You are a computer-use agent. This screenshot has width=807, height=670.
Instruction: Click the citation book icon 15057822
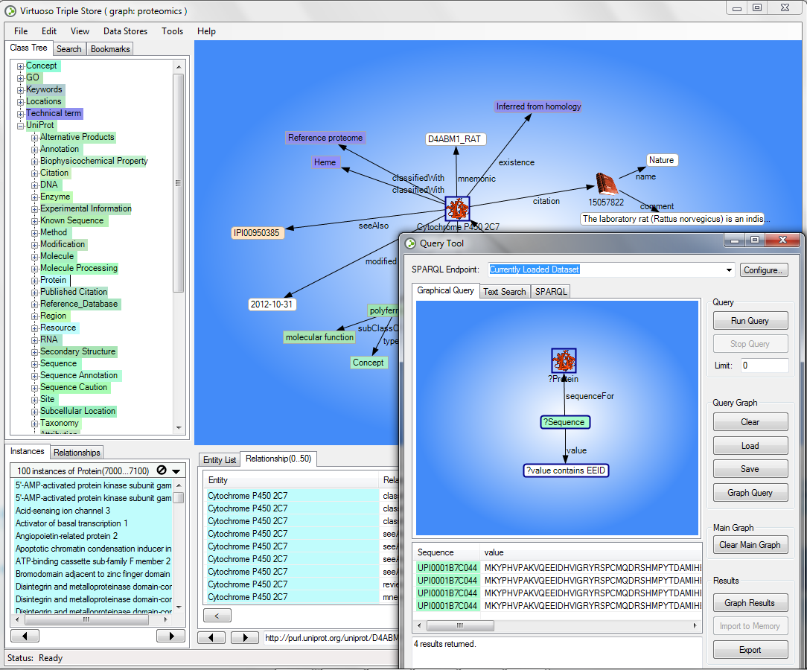point(607,184)
